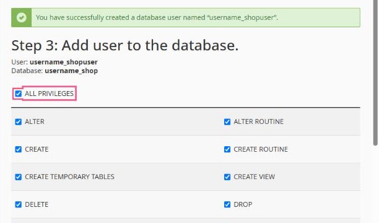Toggle the CREATE VIEW privilege checkbox

[227, 177]
